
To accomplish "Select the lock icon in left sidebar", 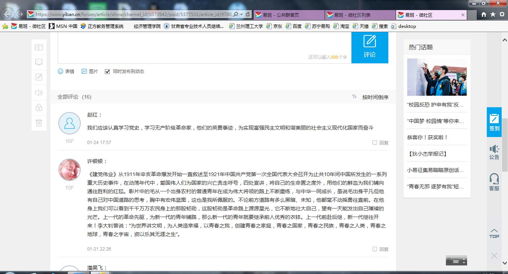I will [39, 108].
